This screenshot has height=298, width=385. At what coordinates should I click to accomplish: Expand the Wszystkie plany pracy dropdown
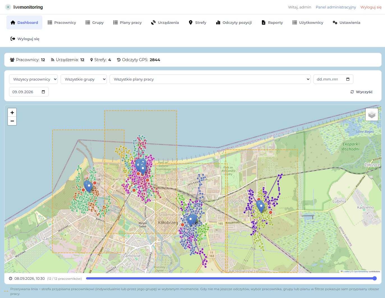pyautogui.click(x=210, y=79)
